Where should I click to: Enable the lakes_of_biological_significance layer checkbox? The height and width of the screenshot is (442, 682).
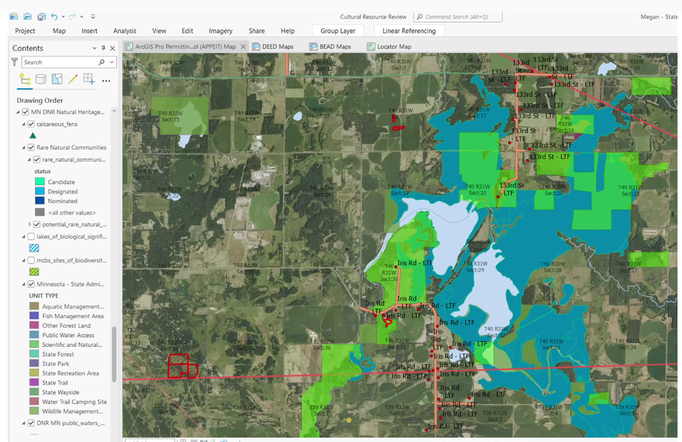click(x=31, y=236)
